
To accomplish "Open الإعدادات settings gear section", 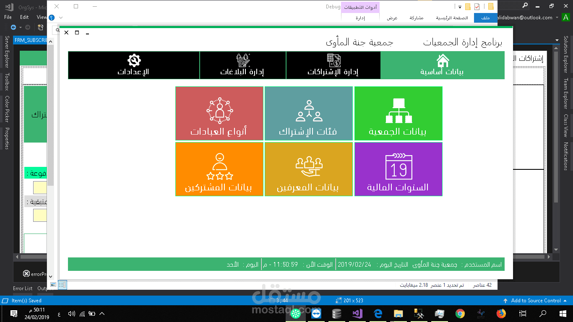I will click(134, 65).
